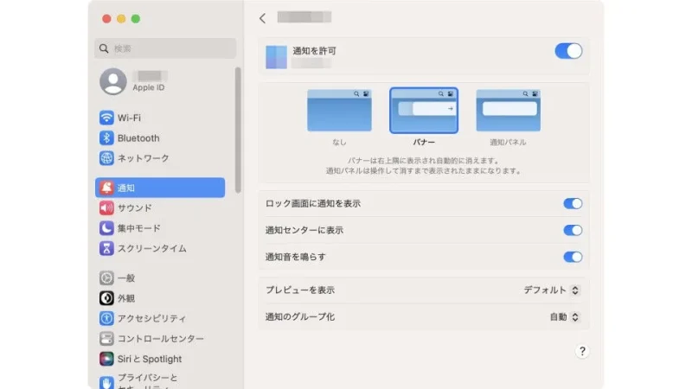The width and height of the screenshot is (692, 389).
Task: Click the Siri と Spotlight icon
Action: click(106, 359)
